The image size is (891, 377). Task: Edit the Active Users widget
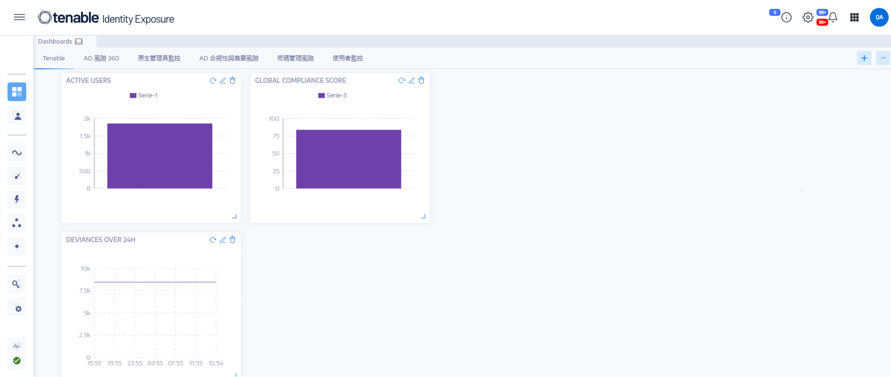(223, 81)
